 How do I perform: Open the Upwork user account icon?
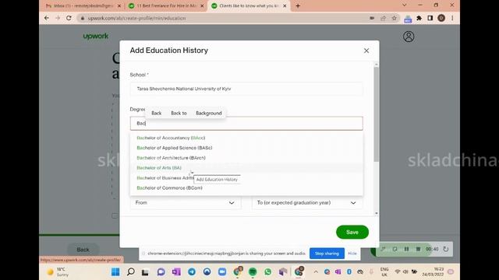click(x=409, y=37)
